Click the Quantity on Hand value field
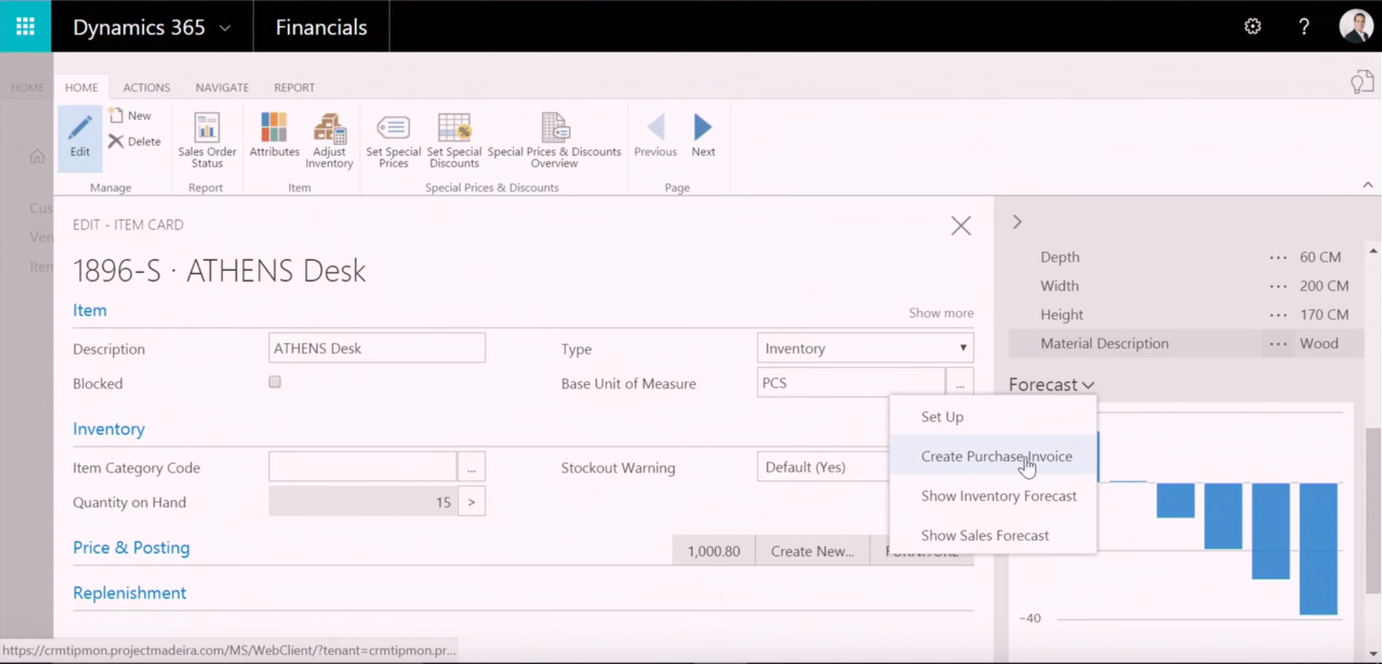The width and height of the screenshot is (1382, 664). pos(363,501)
